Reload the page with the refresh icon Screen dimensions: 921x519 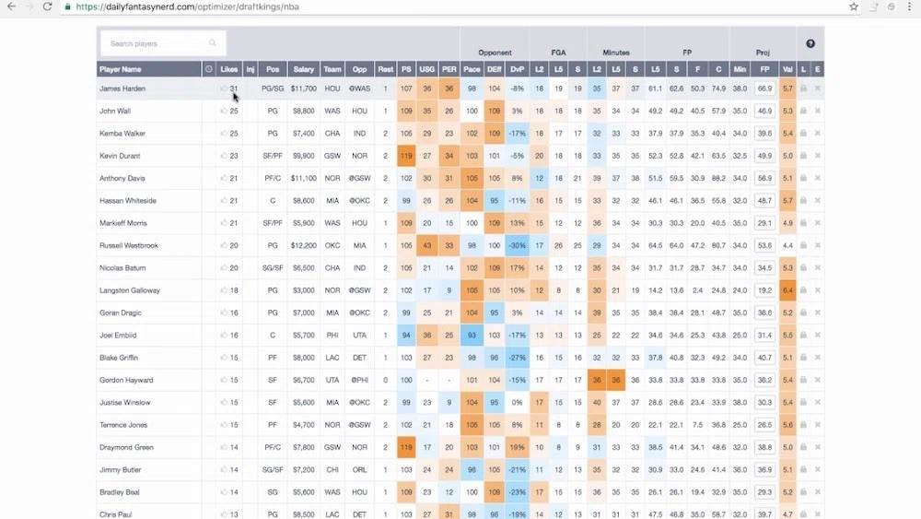[x=48, y=6]
